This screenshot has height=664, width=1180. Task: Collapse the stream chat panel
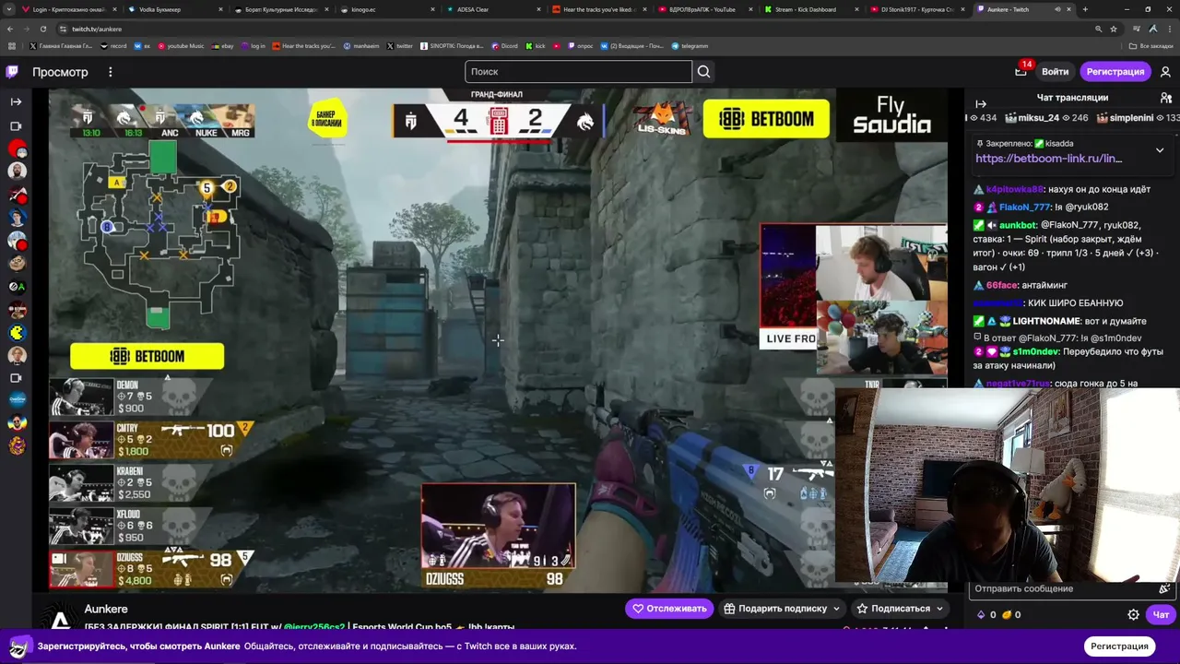(x=981, y=103)
